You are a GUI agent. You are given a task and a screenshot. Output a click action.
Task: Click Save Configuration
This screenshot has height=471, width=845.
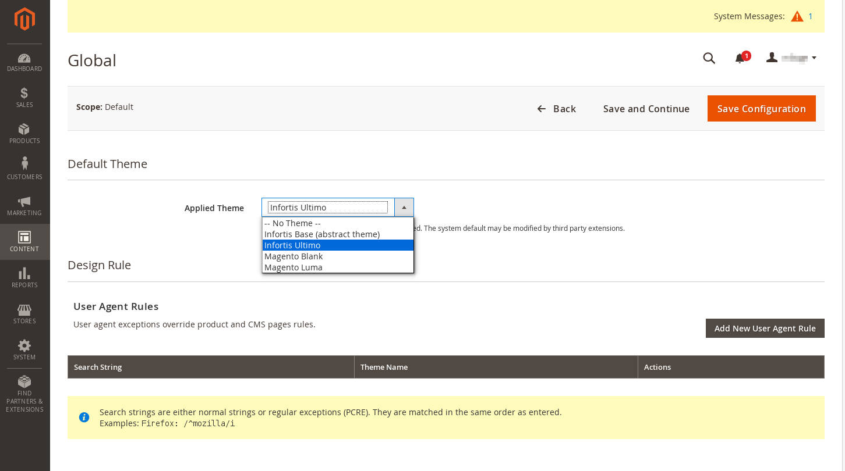761,109
